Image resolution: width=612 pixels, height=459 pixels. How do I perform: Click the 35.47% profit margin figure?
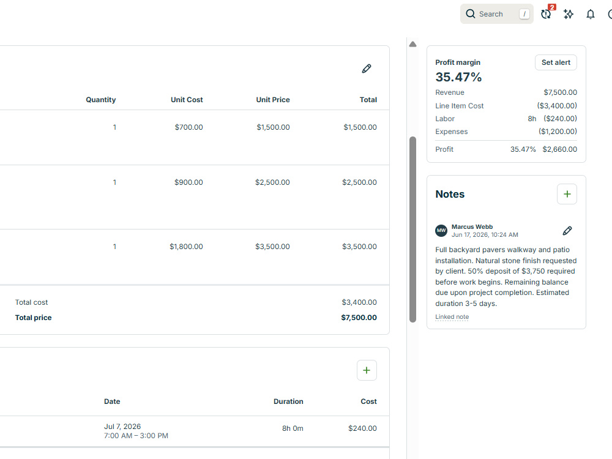458,77
